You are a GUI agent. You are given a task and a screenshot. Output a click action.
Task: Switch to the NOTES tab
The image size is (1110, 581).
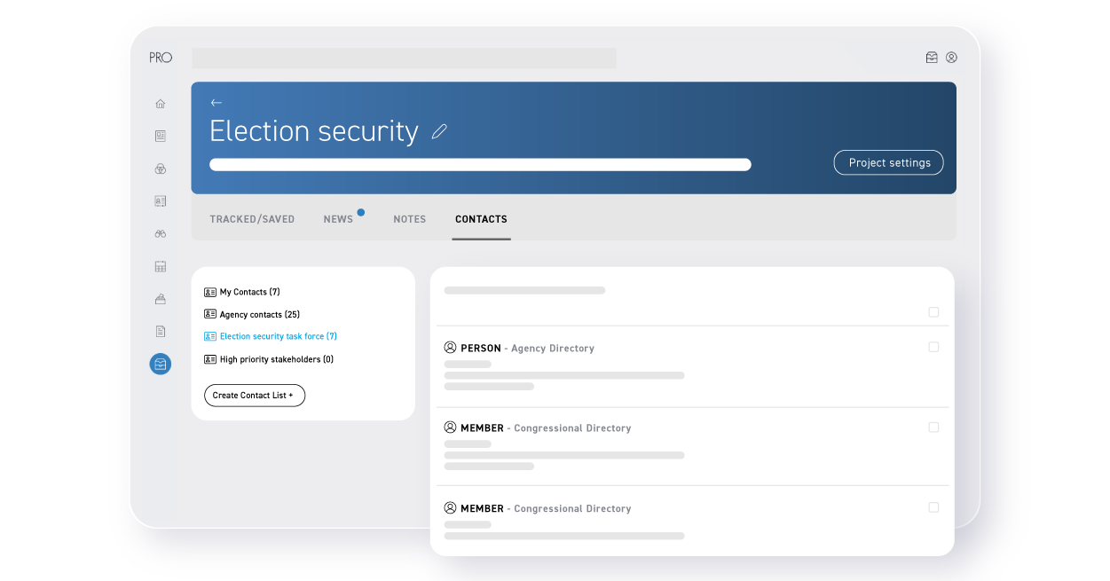[409, 219]
